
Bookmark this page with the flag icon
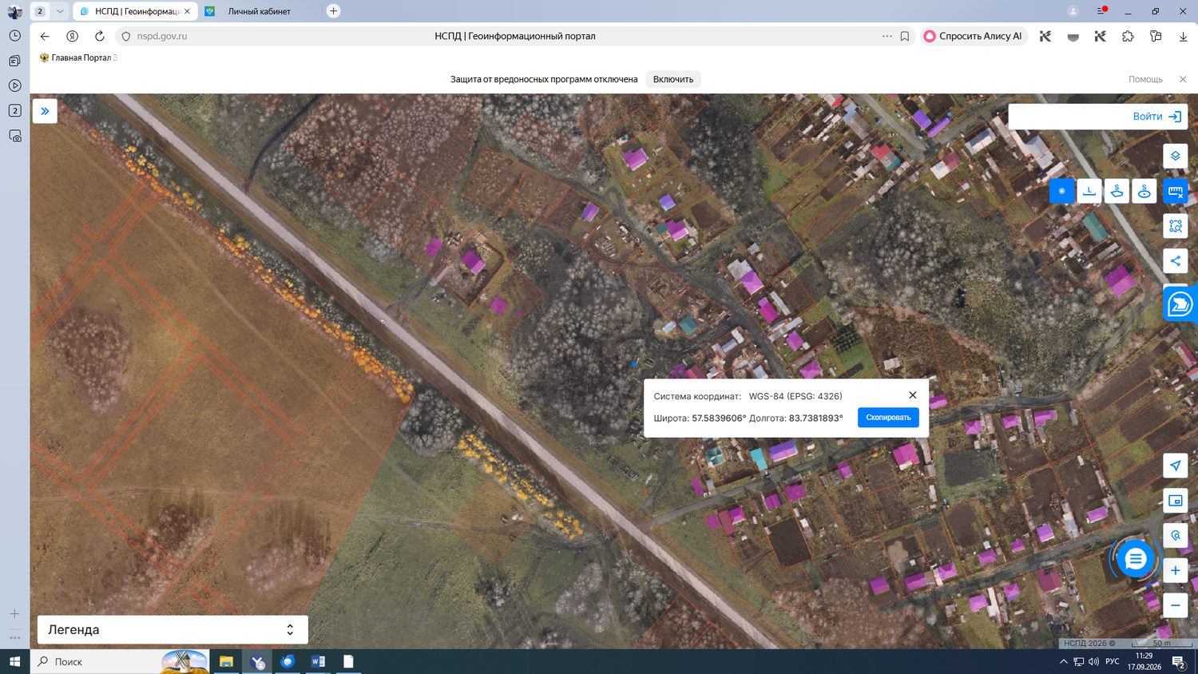pyautogui.click(x=905, y=36)
